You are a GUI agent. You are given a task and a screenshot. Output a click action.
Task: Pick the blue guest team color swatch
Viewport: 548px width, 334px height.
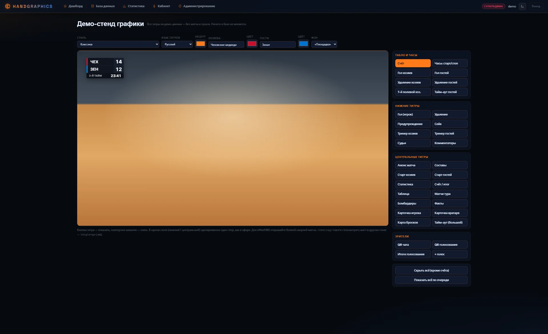(303, 44)
